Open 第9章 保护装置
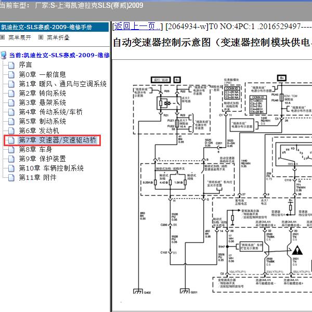Screen dimensions: 312x312 click(42, 159)
